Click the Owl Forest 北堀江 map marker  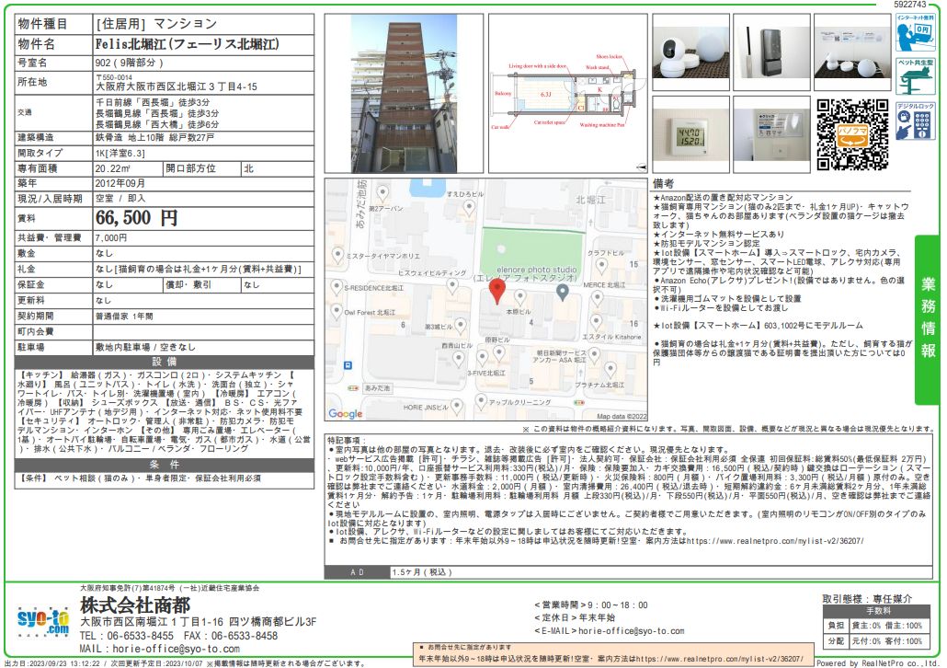click(x=337, y=311)
